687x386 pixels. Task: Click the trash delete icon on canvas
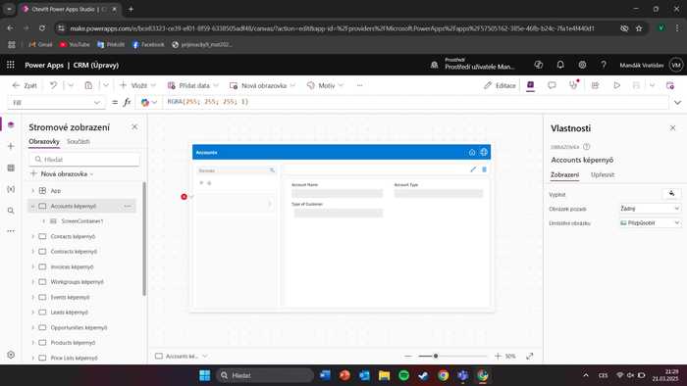(484, 169)
